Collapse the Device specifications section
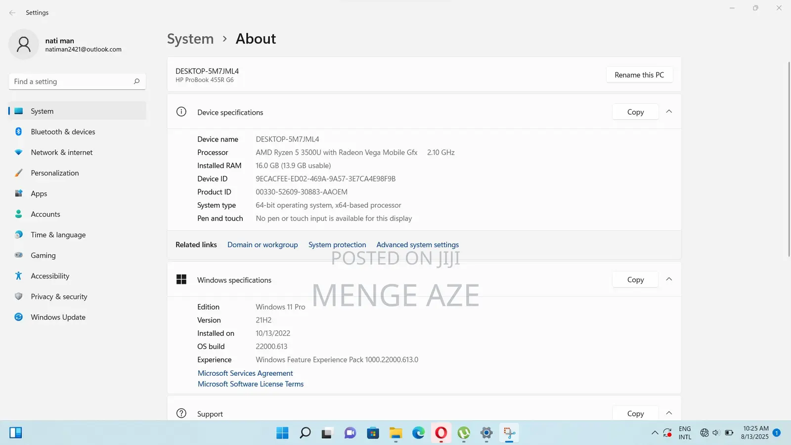This screenshot has height=445, width=791. coord(669,112)
